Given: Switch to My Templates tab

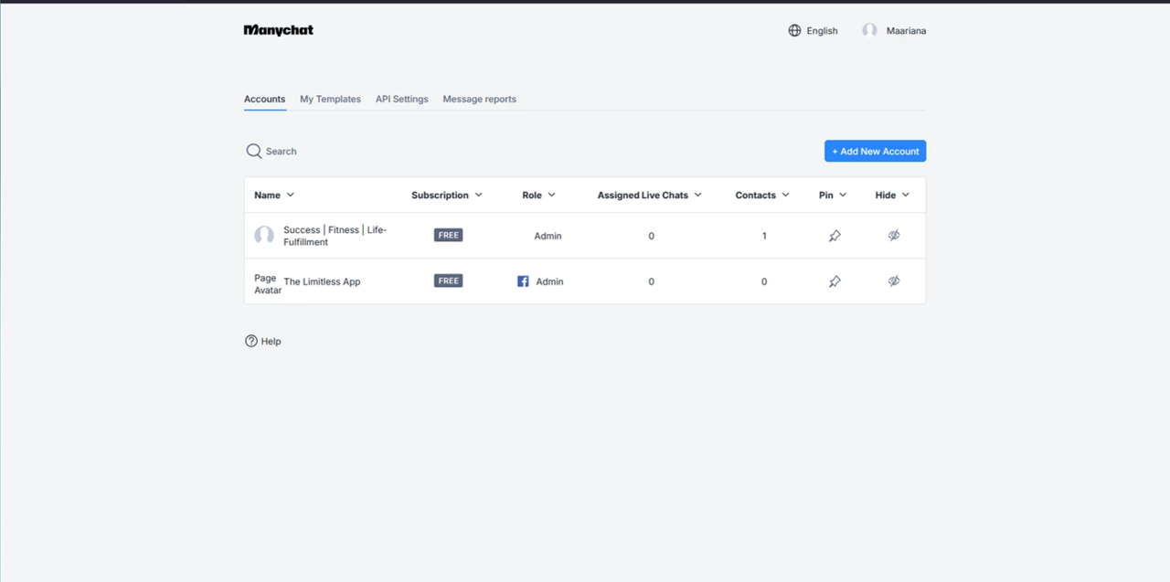Looking at the screenshot, I should [330, 99].
